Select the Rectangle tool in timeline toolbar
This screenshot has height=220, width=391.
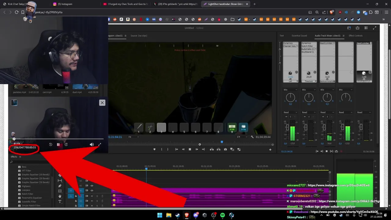coord(60,191)
